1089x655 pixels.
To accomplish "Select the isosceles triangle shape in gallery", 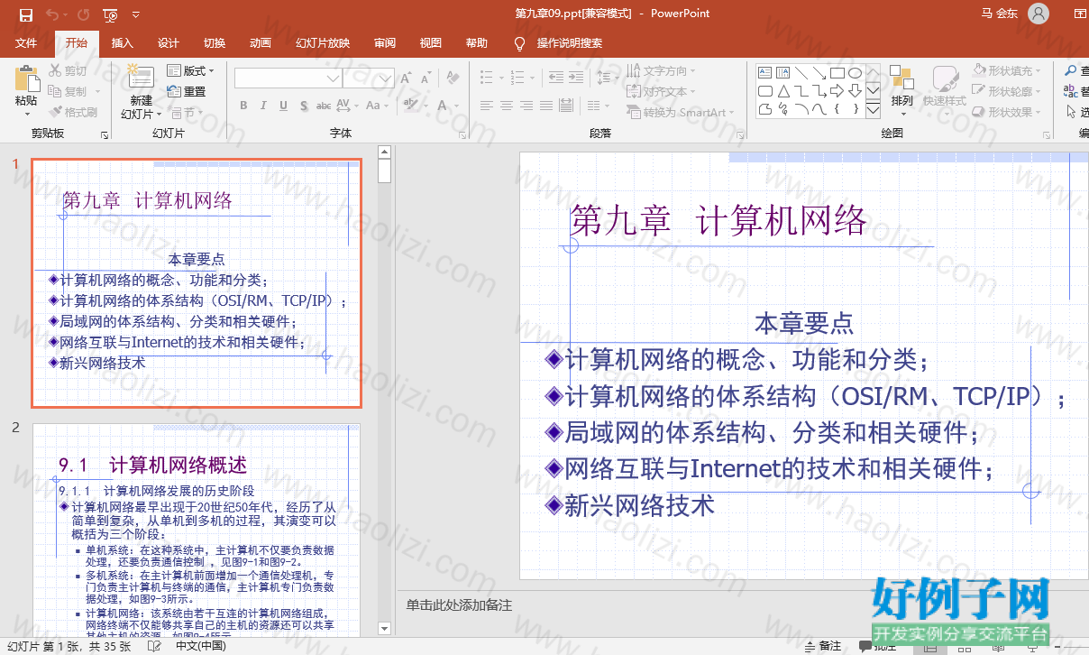I will click(x=782, y=91).
